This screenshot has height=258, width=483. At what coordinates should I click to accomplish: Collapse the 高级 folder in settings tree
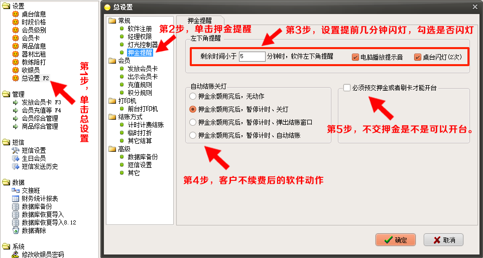tap(112, 149)
